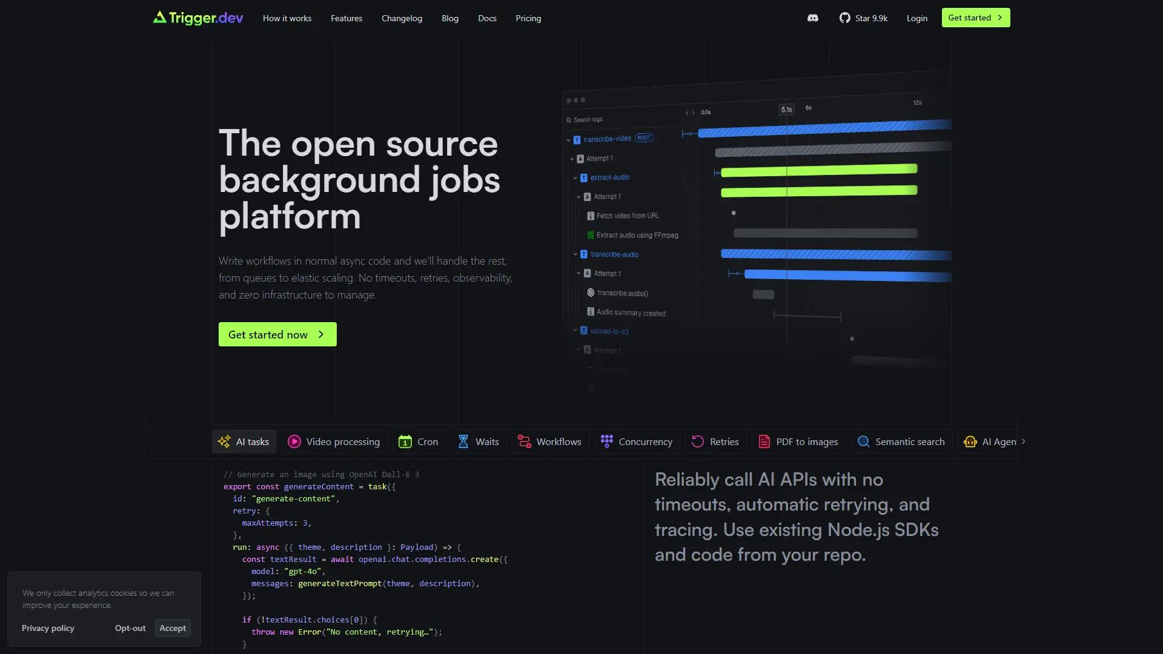This screenshot has width=1163, height=654.
Task: Click the Get started now button
Action: [x=277, y=334]
